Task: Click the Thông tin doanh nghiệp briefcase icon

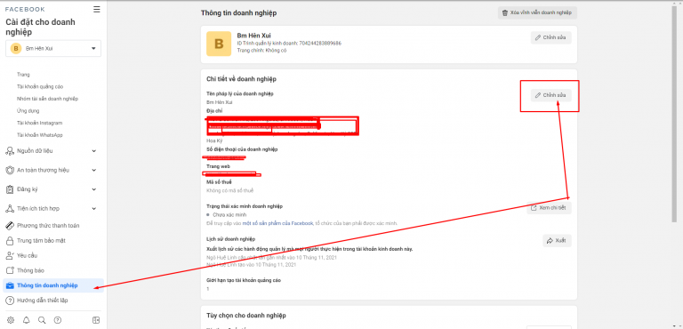Action: [10, 285]
